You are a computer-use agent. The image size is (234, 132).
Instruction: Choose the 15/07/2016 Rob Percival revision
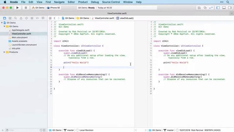point(198,130)
